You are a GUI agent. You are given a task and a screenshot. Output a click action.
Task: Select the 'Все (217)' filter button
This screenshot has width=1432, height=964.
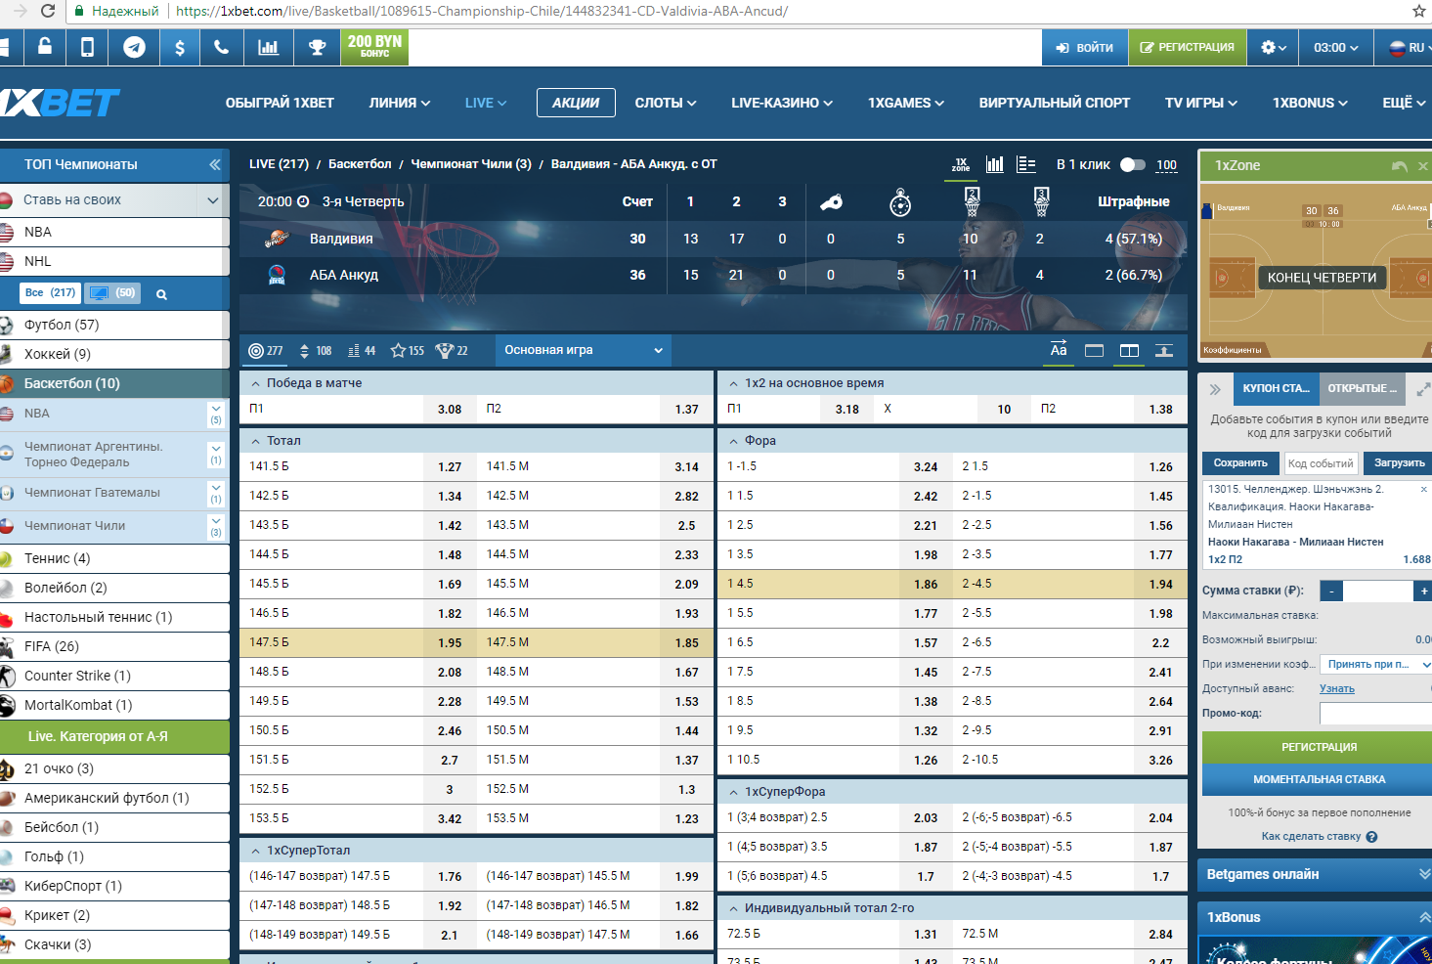(50, 292)
